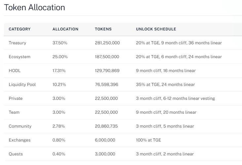The image size is (242, 165).
Task: Click the 20,860,735 tokens value
Action: [106, 126]
